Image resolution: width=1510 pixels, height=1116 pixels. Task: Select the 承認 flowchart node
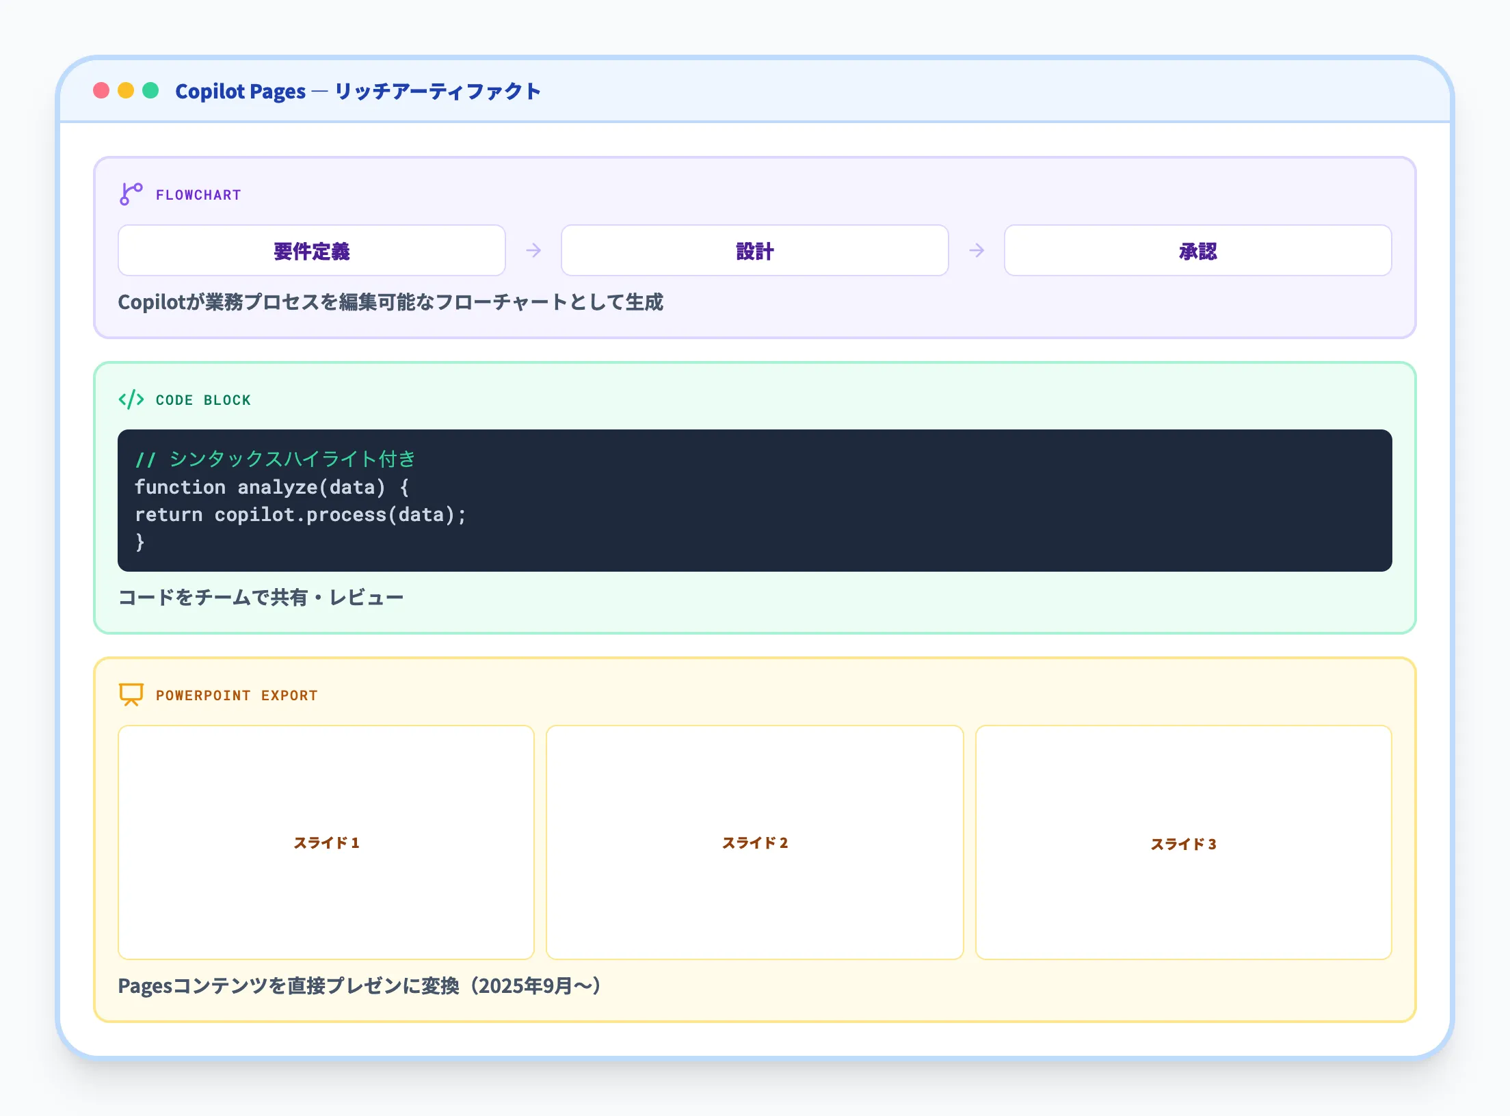tap(1197, 251)
